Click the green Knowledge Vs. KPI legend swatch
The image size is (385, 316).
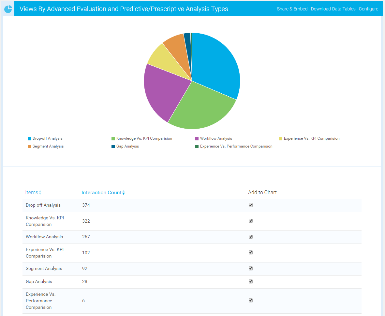(x=113, y=138)
